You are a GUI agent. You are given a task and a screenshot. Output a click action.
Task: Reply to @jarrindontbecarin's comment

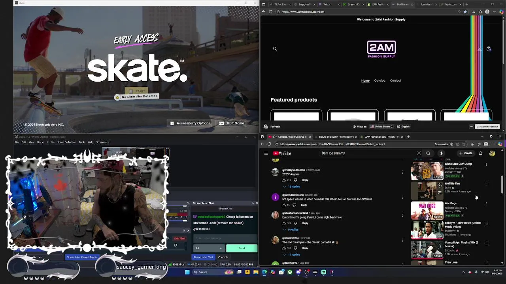304,205
